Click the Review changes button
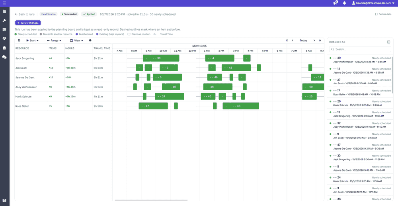This screenshot has width=398, height=206. (28, 23)
